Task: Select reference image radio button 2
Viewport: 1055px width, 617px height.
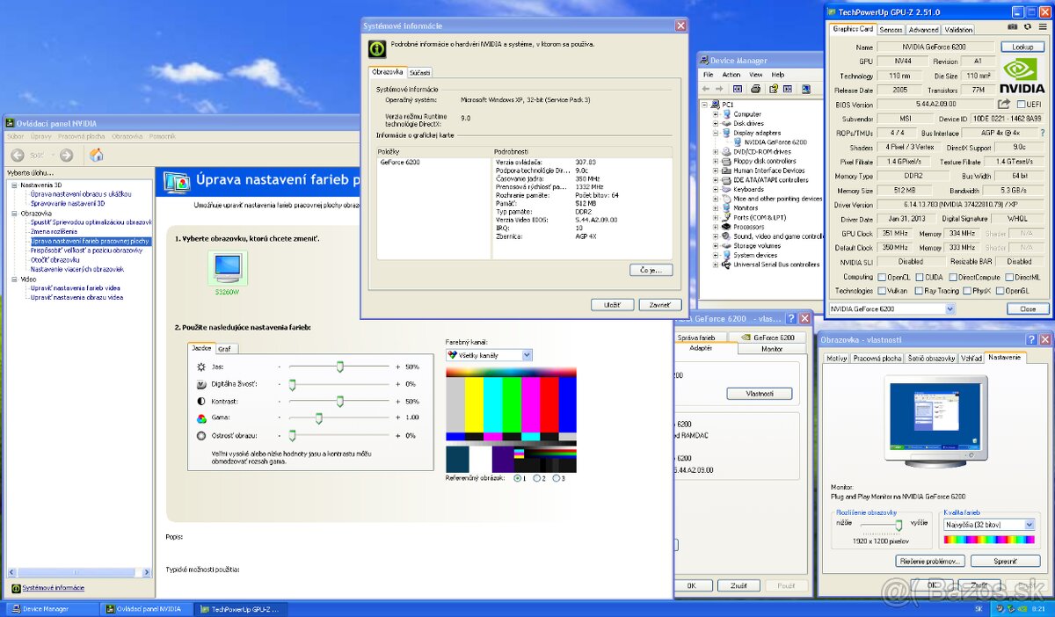Action: pos(537,478)
